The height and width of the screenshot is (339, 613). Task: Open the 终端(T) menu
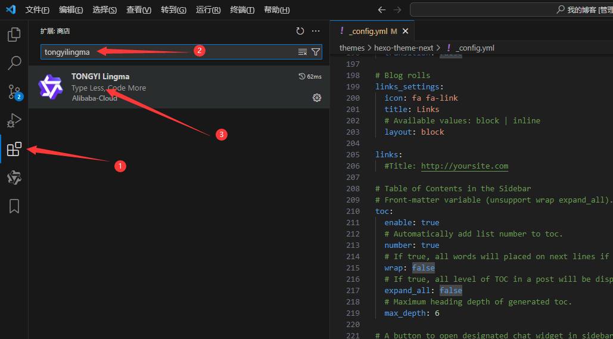tap(242, 10)
